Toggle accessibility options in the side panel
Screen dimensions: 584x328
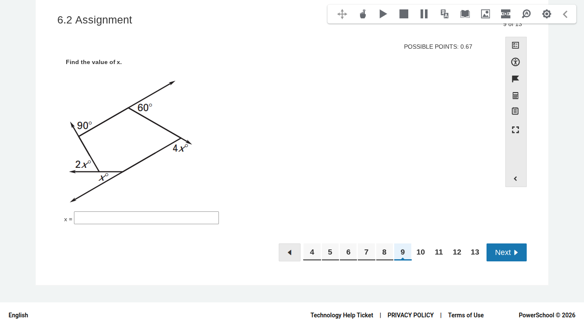[516, 62]
